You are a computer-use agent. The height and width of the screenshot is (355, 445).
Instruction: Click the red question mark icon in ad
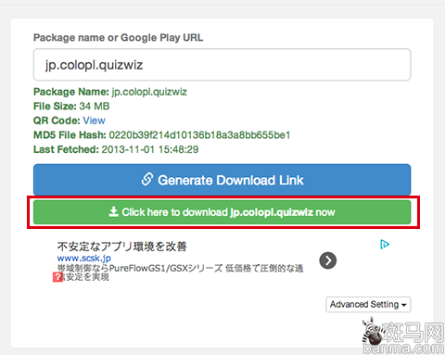pos(57,277)
